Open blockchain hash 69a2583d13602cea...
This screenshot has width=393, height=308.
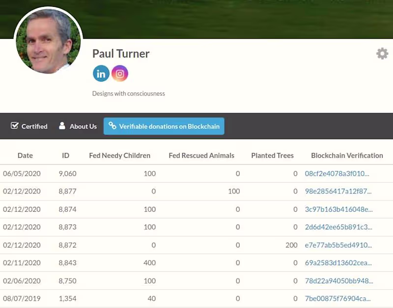[x=338, y=263]
